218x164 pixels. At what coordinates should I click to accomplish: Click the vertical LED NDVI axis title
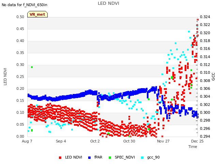(5, 77)
